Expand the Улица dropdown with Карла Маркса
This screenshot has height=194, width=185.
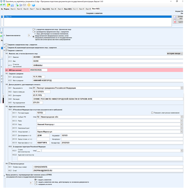(181, 131)
